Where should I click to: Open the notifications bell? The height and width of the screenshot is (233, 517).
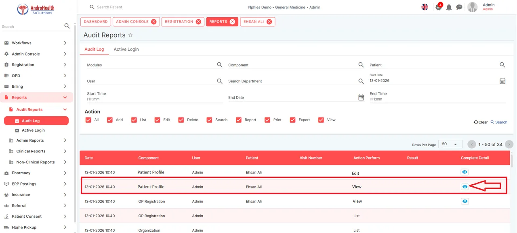coord(449,7)
